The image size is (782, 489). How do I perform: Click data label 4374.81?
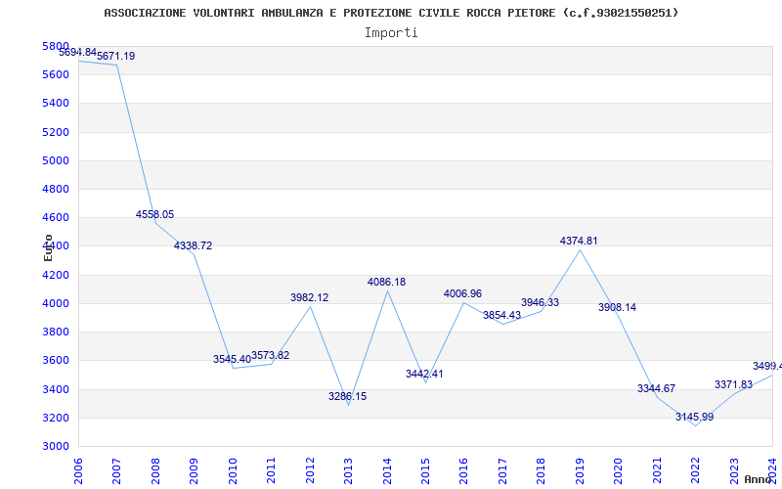579,241
